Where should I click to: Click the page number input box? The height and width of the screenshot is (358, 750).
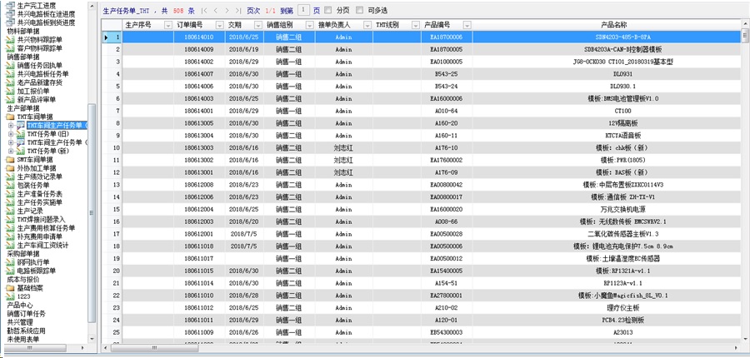304,12
